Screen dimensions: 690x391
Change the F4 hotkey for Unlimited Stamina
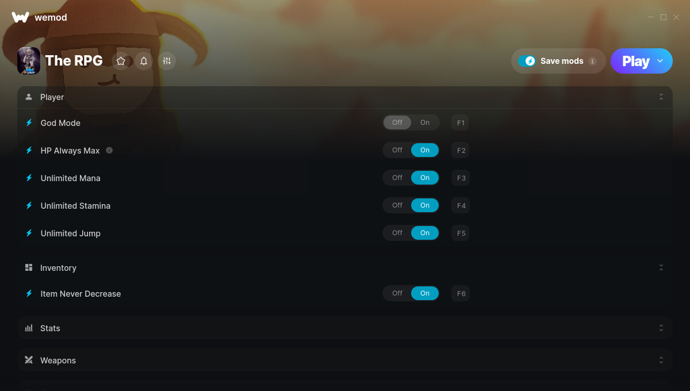point(461,205)
